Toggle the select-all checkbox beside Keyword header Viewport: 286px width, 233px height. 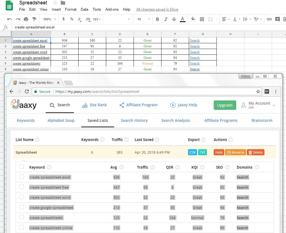(x=22, y=166)
